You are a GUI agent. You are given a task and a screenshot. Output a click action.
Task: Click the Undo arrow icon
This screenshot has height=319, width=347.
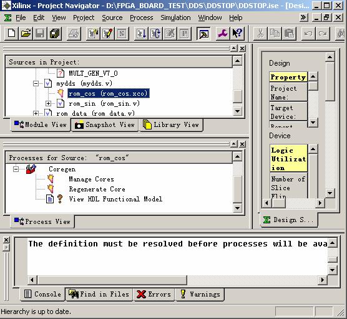tap(308, 34)
